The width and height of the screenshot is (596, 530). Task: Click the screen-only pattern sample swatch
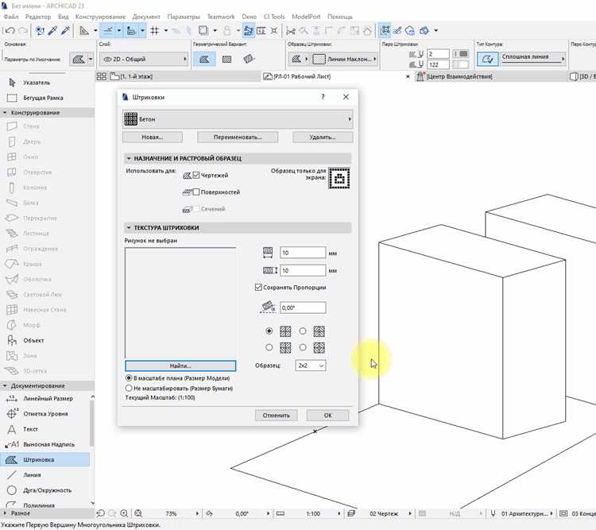[339, 178]
